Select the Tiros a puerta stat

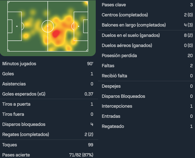[x=48, y=104]
